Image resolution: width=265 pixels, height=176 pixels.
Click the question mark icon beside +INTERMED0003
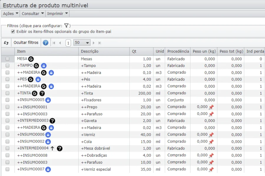52,121
